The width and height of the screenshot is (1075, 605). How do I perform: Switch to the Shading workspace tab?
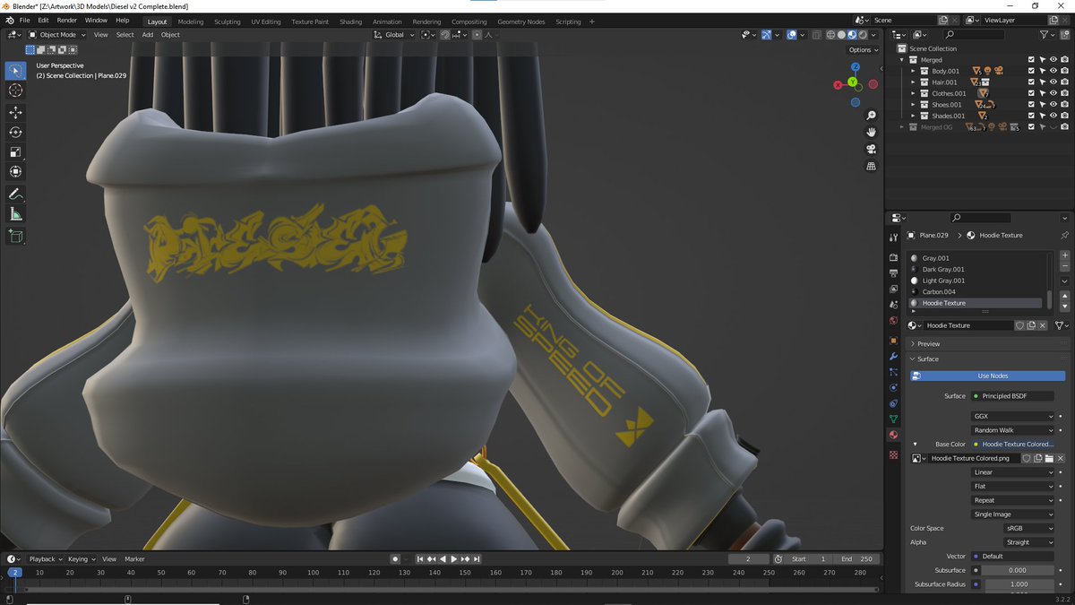pyautogui.click(x=351, y=22)
